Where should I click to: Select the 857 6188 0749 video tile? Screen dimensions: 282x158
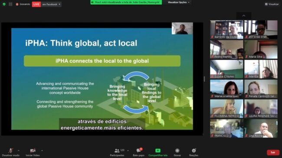(261, 29)
